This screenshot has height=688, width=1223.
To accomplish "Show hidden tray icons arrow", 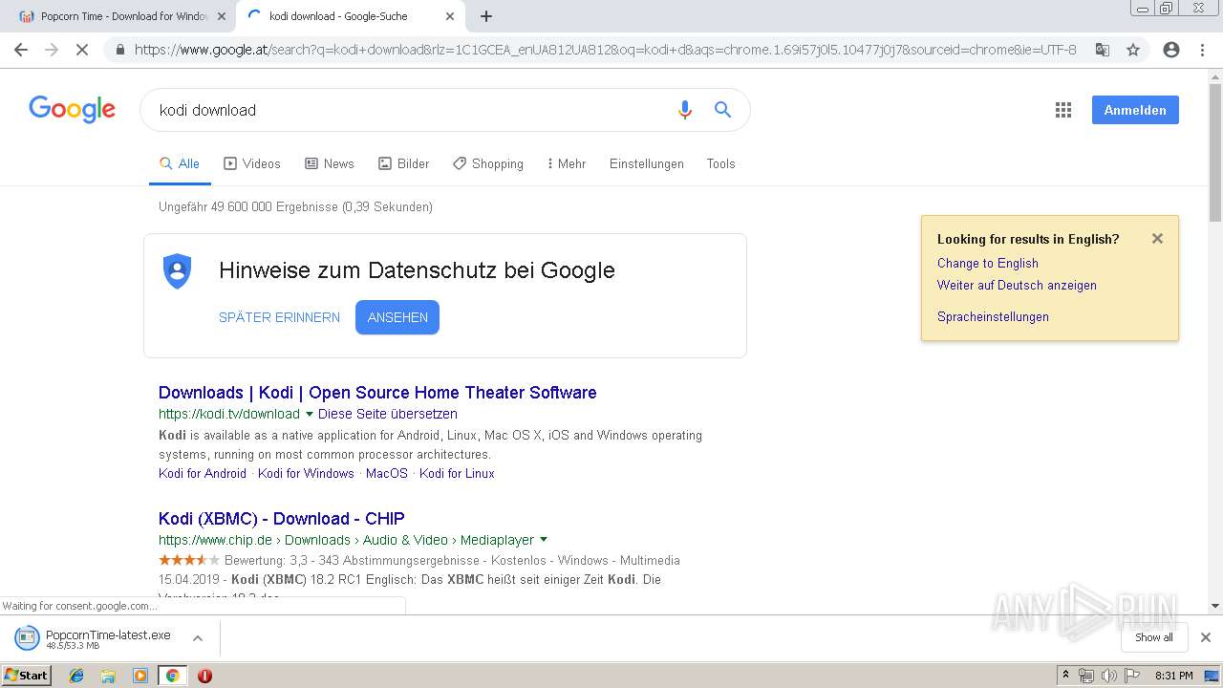I will click(1065, 676).
